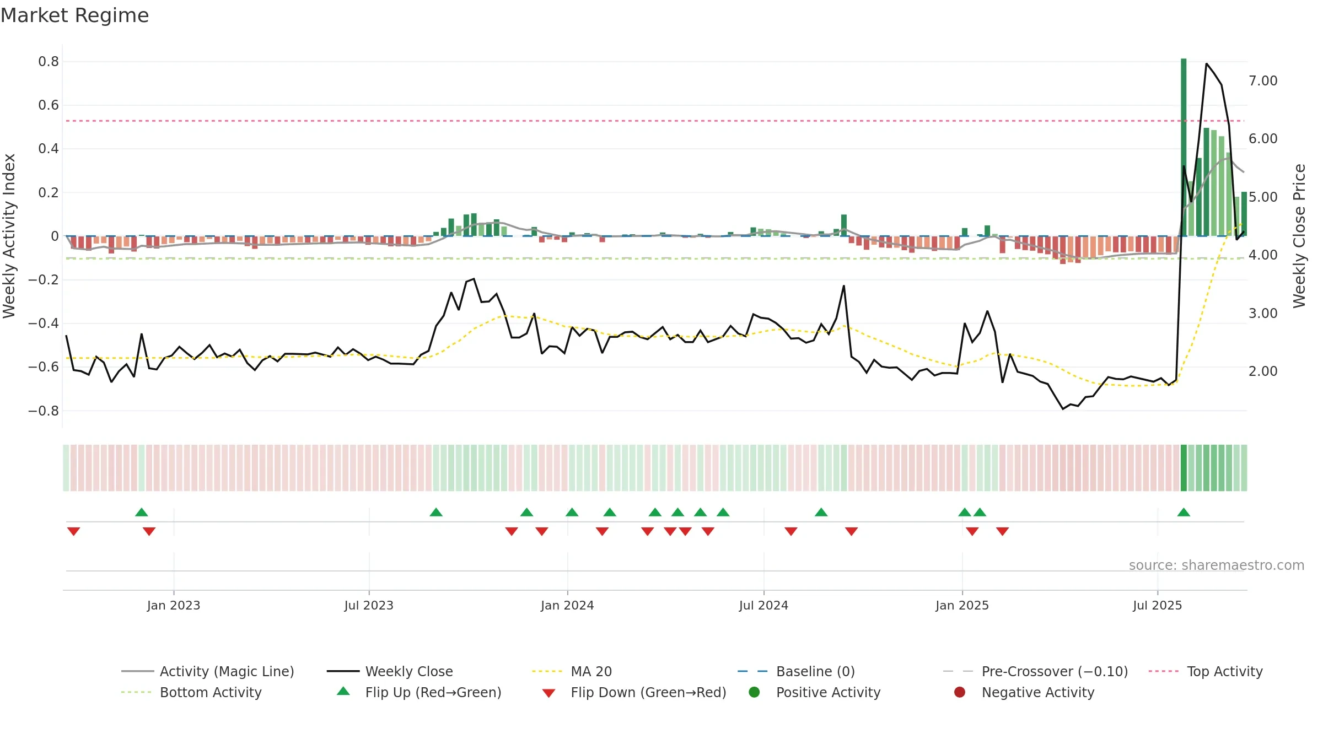Viewport: 1323px width, 744px height.
Task: Click the flip-up triangle just after Jan 2024
Action: coord(572,512)
